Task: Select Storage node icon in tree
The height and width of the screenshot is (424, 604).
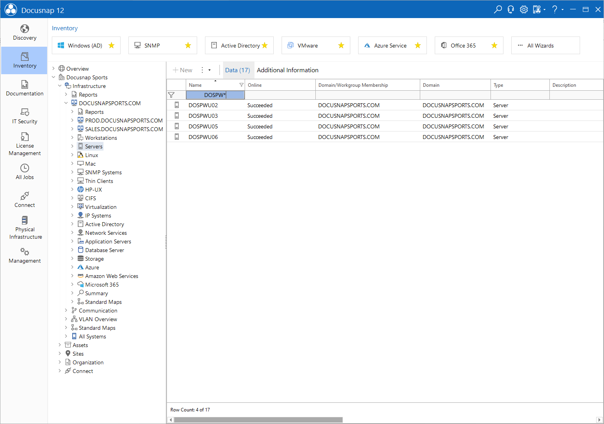Action: [x=81, y=258]
